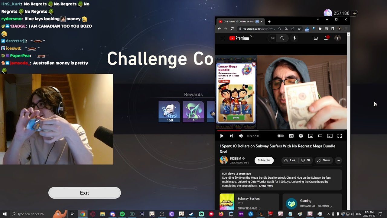
Task: Make the YouTube video fullscreen
Action: pyautogui.click(x=340, y=136)
